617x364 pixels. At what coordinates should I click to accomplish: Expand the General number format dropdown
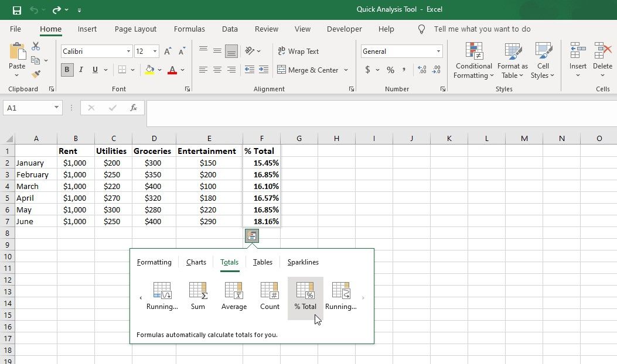438,51
